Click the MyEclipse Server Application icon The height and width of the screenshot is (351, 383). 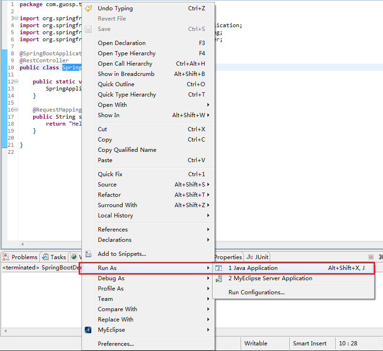(219, 279)
